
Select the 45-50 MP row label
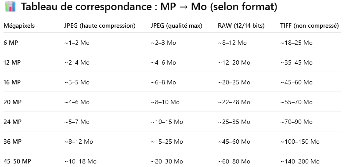[18, 161]
